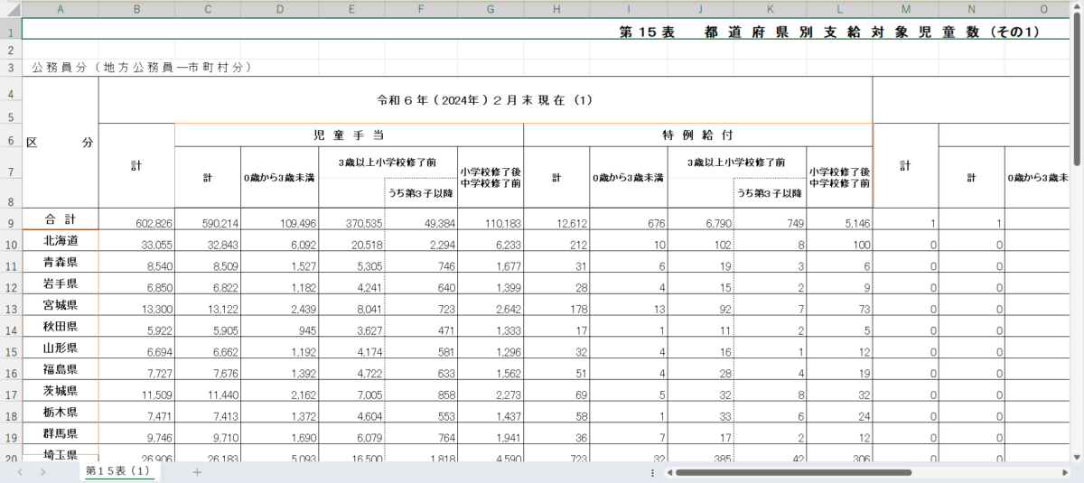This screenshot has width=1084, height=483.
Task: Open the 第15表(1) sheet tab
Action: point(117,472)
